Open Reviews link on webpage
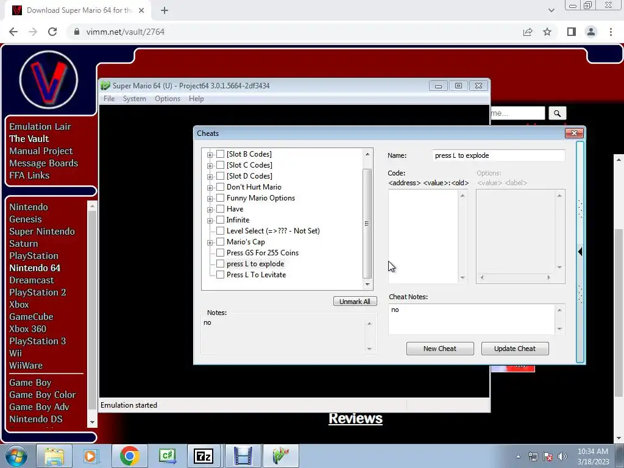This screenshot has height=468, width=624. tap(355, 418)
